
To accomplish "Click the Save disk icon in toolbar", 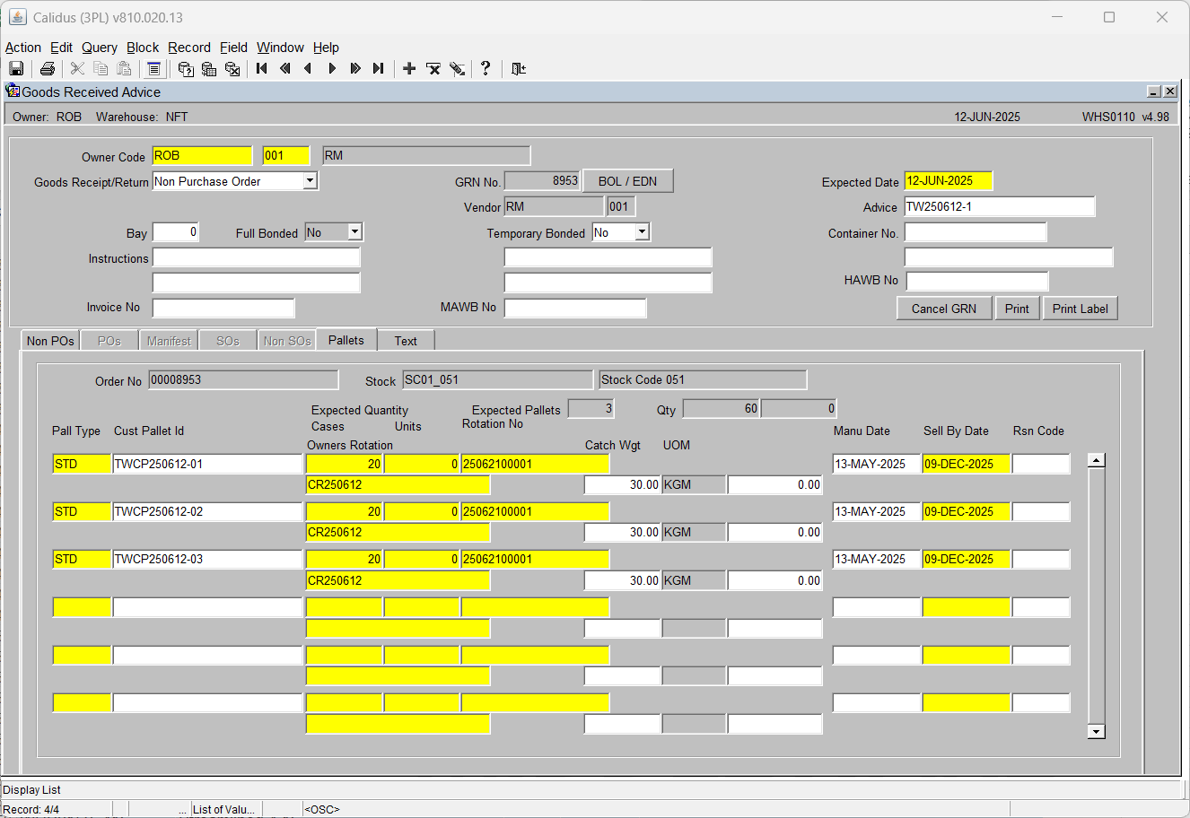I will tap(16, 69).
